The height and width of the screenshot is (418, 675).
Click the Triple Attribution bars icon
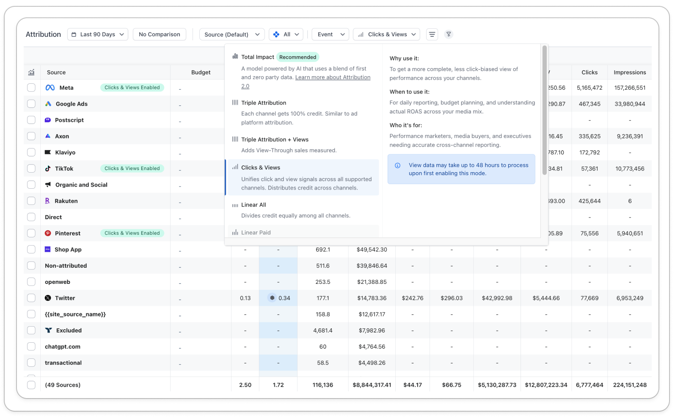(235, 102)
